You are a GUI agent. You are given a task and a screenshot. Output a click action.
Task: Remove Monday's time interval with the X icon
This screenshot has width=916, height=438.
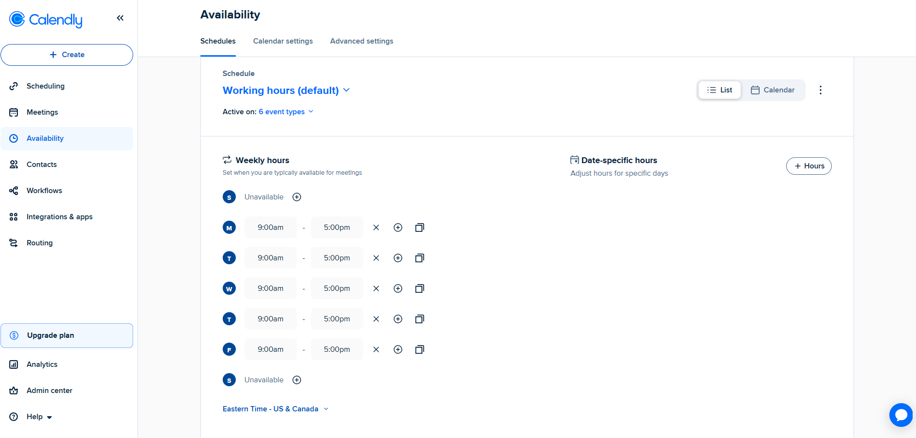[x=376, y=227]
